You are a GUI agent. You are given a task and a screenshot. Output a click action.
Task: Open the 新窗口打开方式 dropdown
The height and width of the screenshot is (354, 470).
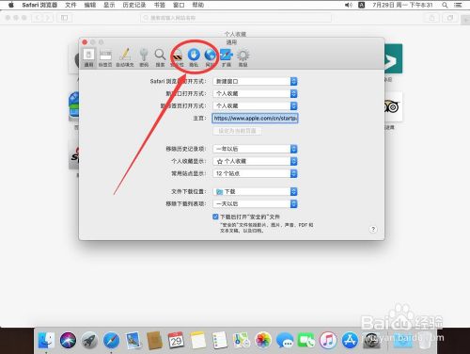coord(255,93)
